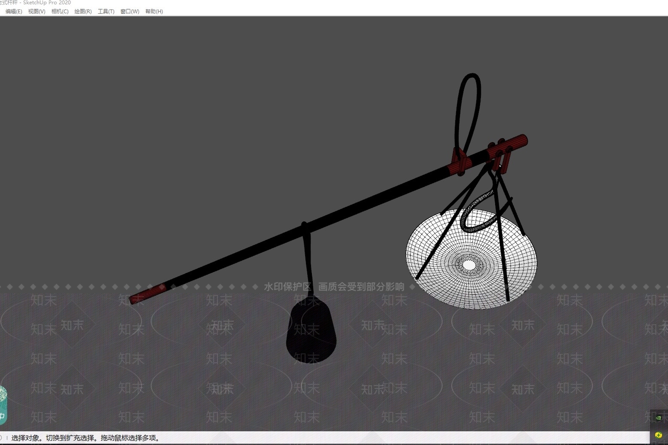Image resolution: width=668 pixels, height=445 pixels.
Task: Click the NVIDIA tray icon
Action: click(658, 417)
